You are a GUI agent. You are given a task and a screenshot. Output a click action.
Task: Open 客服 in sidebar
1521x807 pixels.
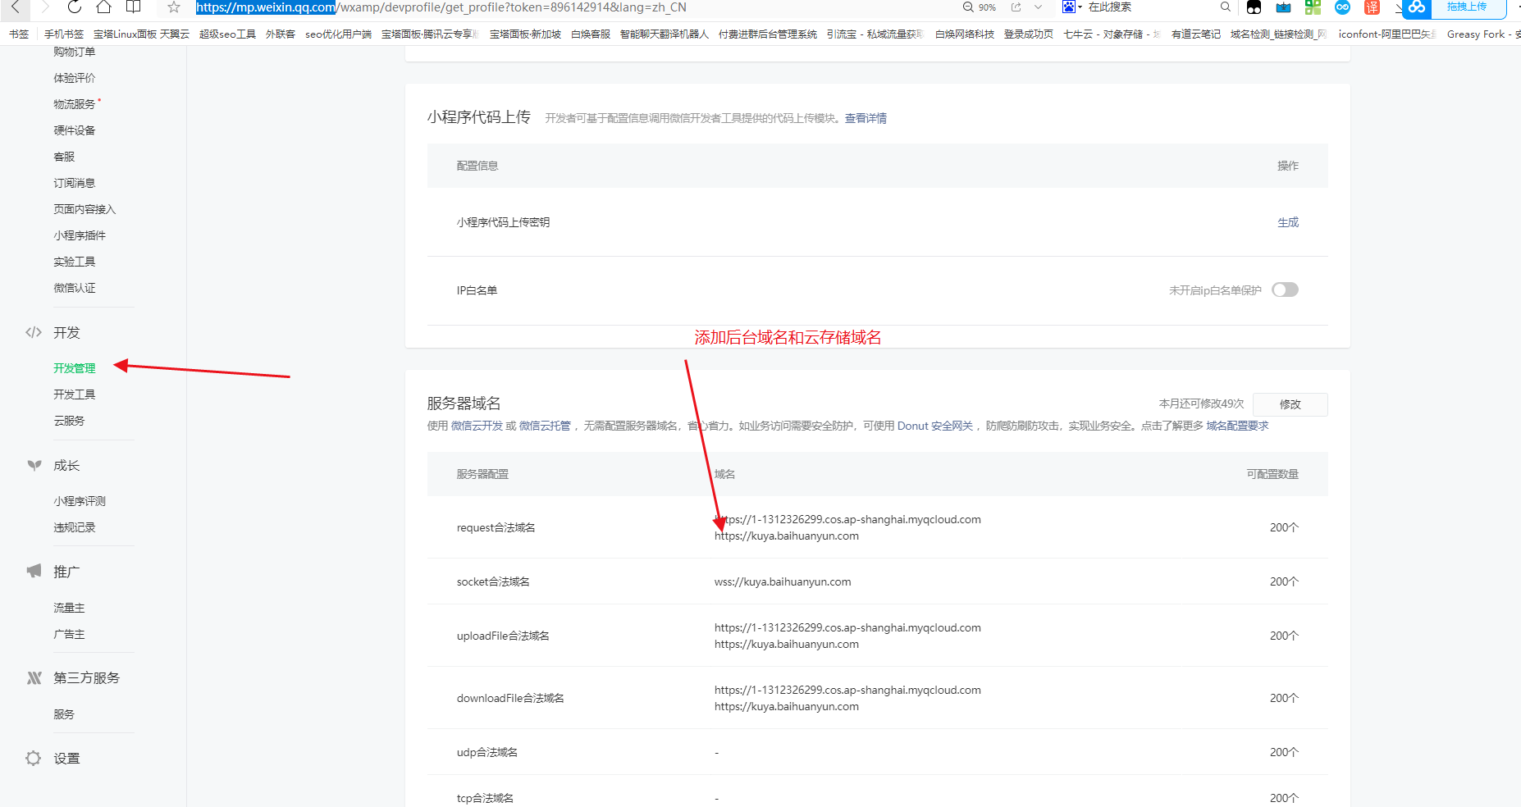pyautogui.click(x=64, y=157)
